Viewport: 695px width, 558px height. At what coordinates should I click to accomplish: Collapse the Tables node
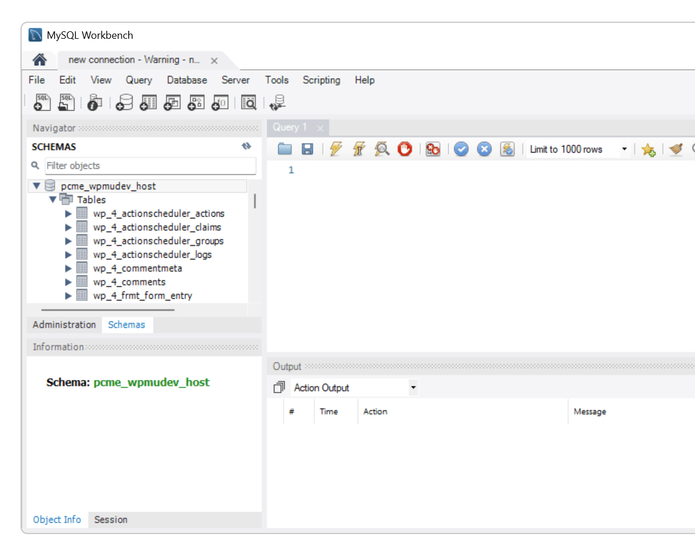52,199
